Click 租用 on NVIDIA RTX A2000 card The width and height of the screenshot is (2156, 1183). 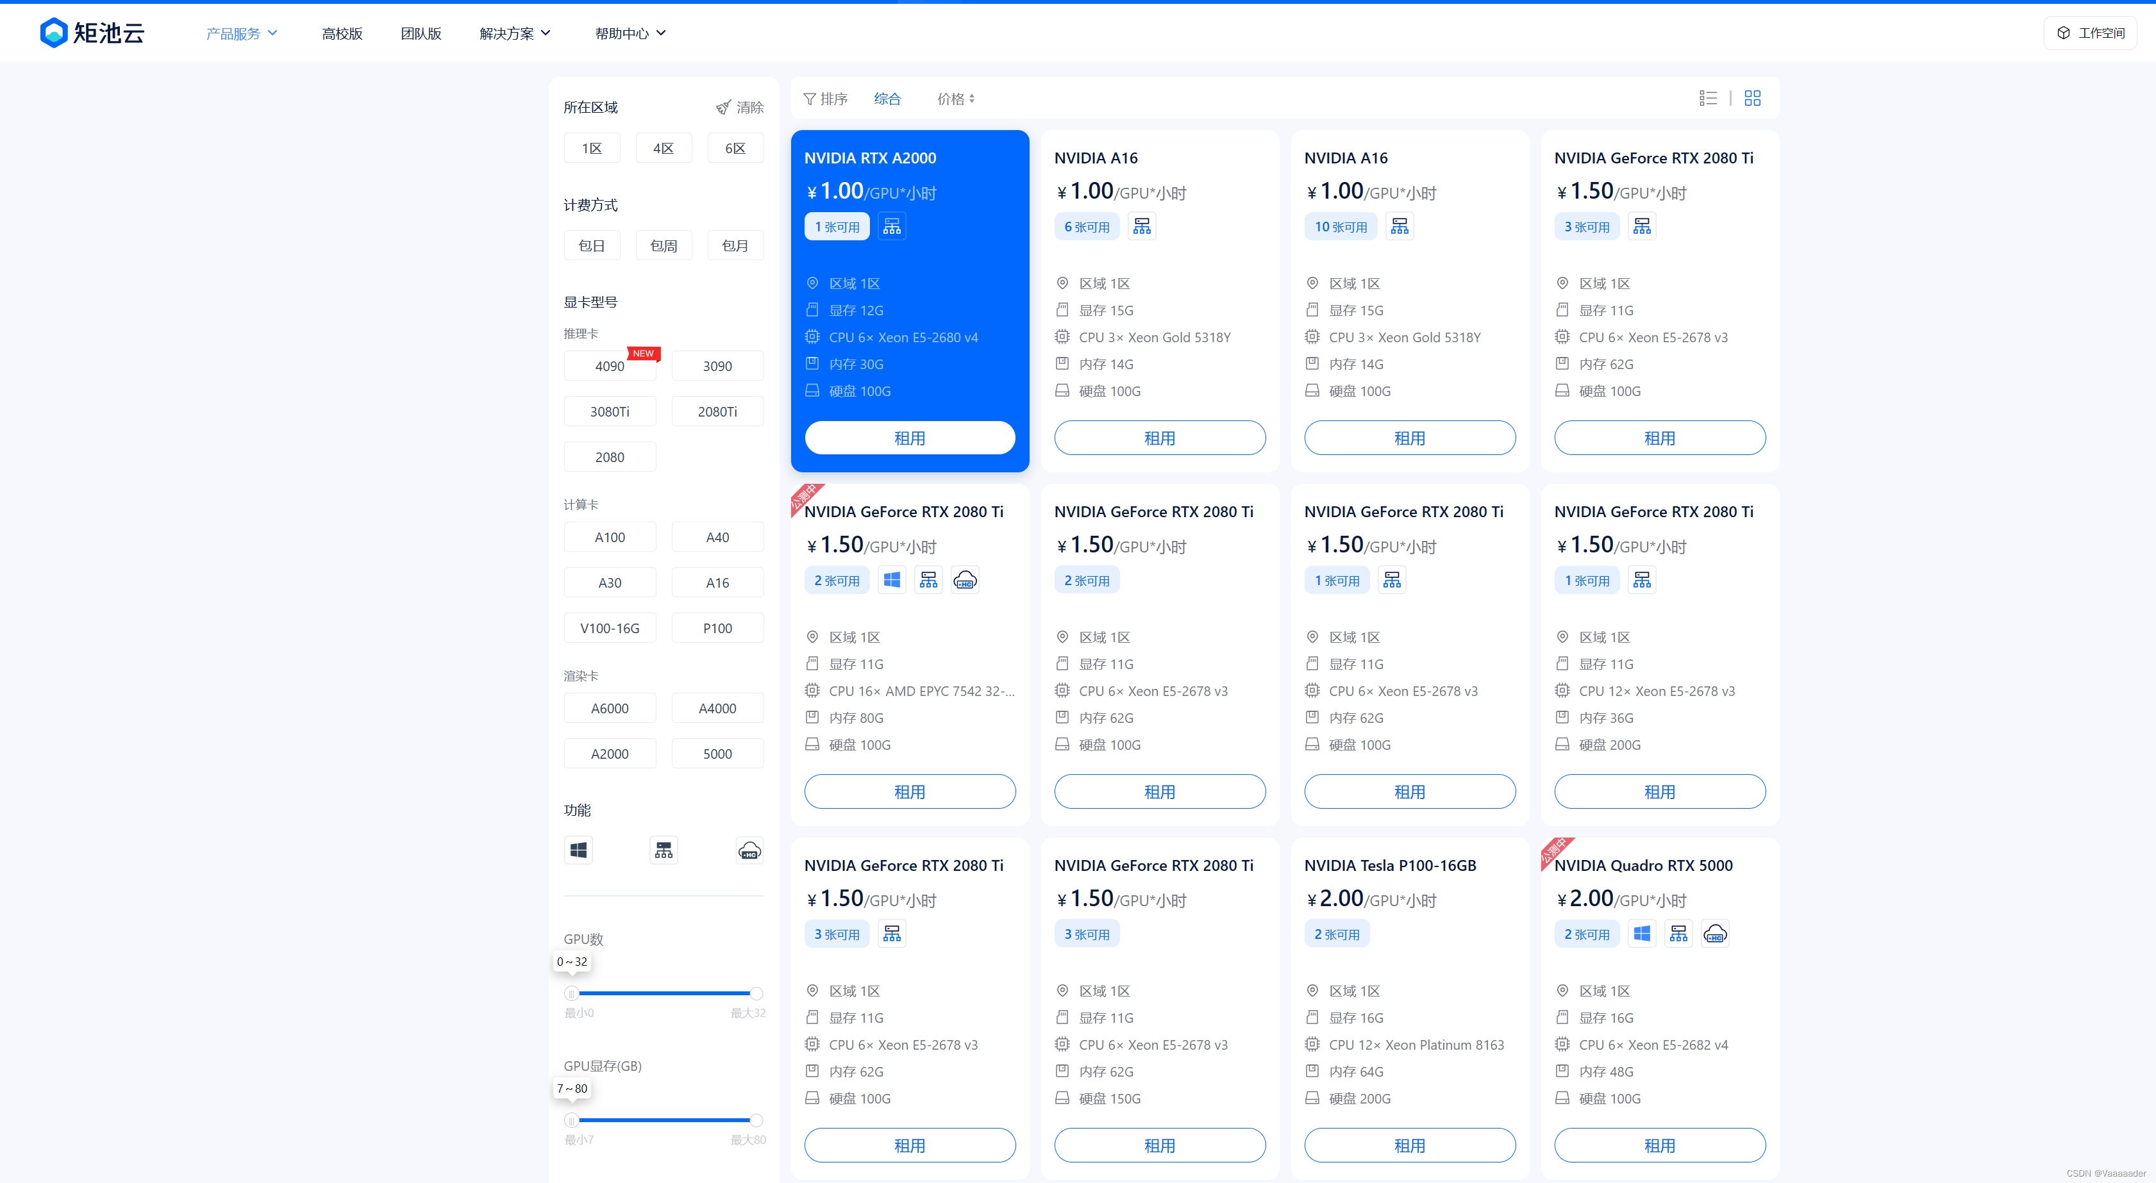pyautogui.click(x=909, y=438)
